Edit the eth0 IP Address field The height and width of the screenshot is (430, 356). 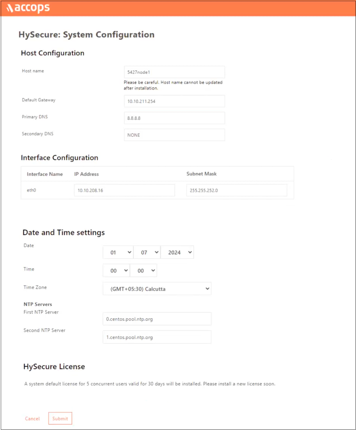click(x=124, y=190)
